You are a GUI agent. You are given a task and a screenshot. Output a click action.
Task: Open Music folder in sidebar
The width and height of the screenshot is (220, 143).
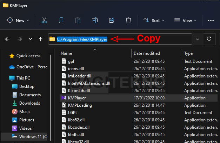point(21,112)
